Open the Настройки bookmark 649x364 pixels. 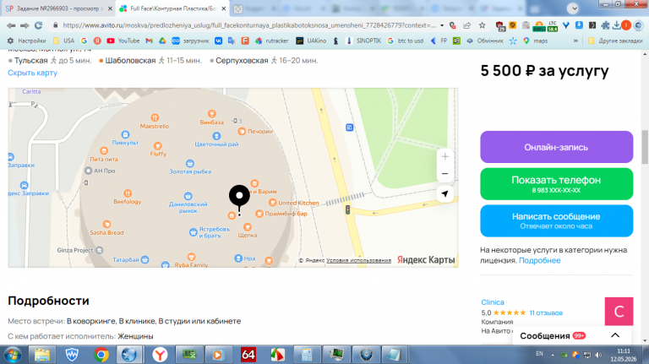[x=26, y=41]
